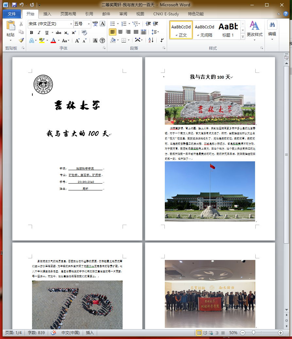Screen dimensions: 292x339
Task: Apply subscript formatting
Action: (x=66, y=33)
